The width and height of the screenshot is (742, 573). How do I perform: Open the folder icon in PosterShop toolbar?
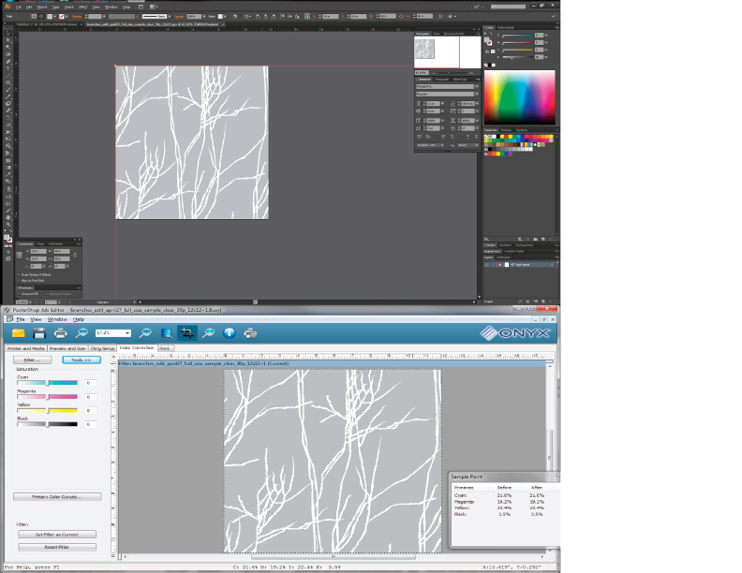coord(18,332)
